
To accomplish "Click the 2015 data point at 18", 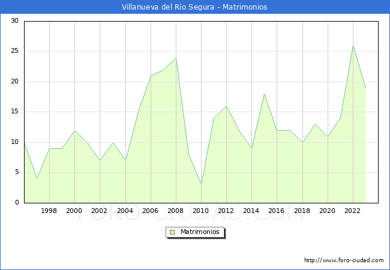I will 264,94.
